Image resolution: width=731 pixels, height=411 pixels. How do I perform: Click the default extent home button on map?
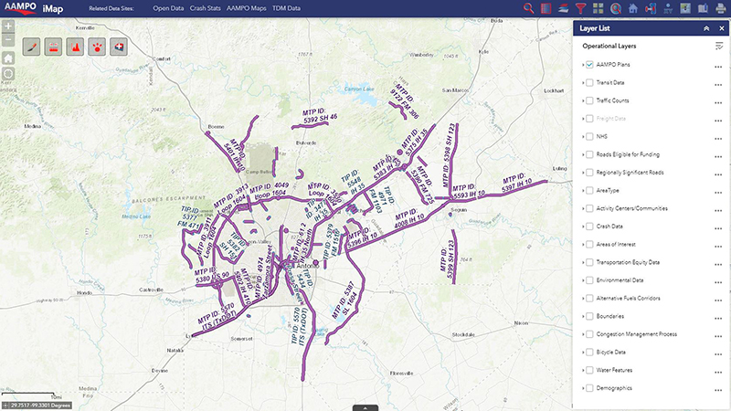click(x=8, y=57)
